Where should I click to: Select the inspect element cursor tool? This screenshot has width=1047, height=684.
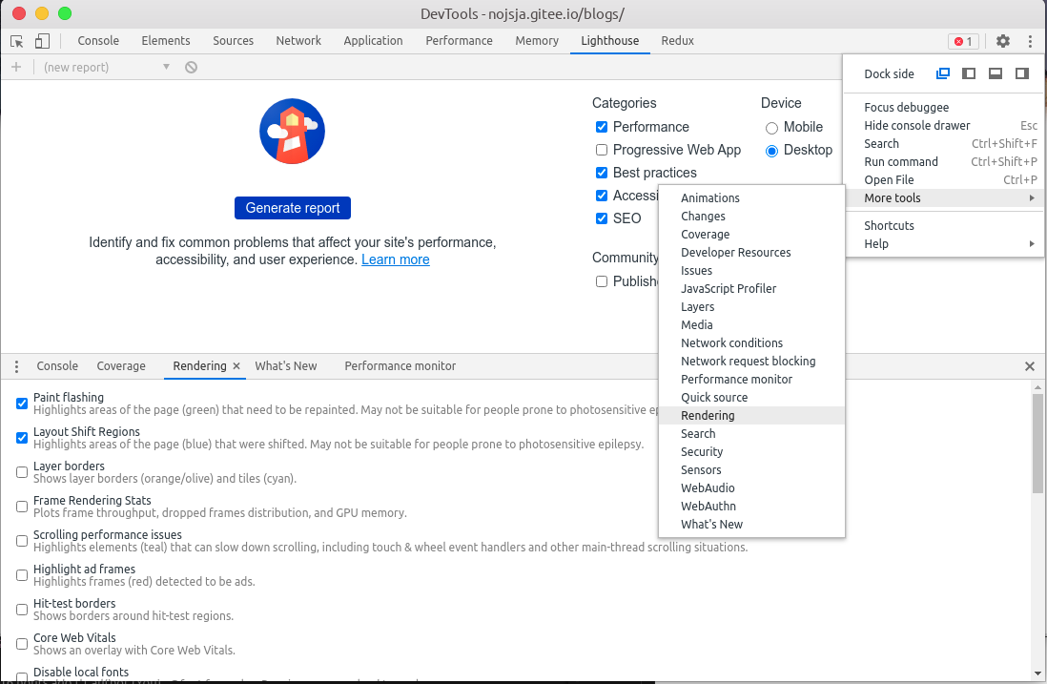click(15, 41)
